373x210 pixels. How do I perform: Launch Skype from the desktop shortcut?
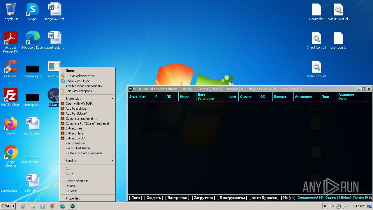pos(32,12)
